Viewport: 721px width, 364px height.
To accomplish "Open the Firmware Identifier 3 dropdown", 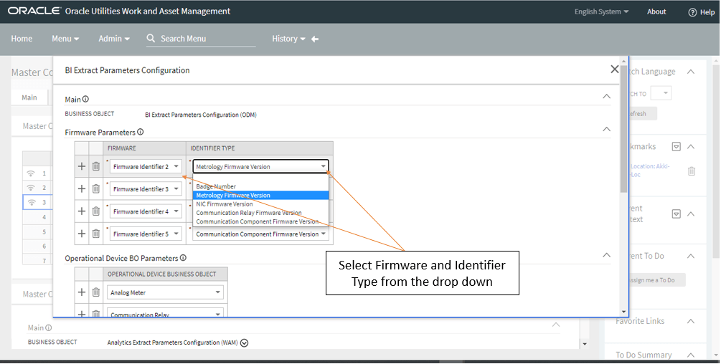I will [x=146, y=189].
